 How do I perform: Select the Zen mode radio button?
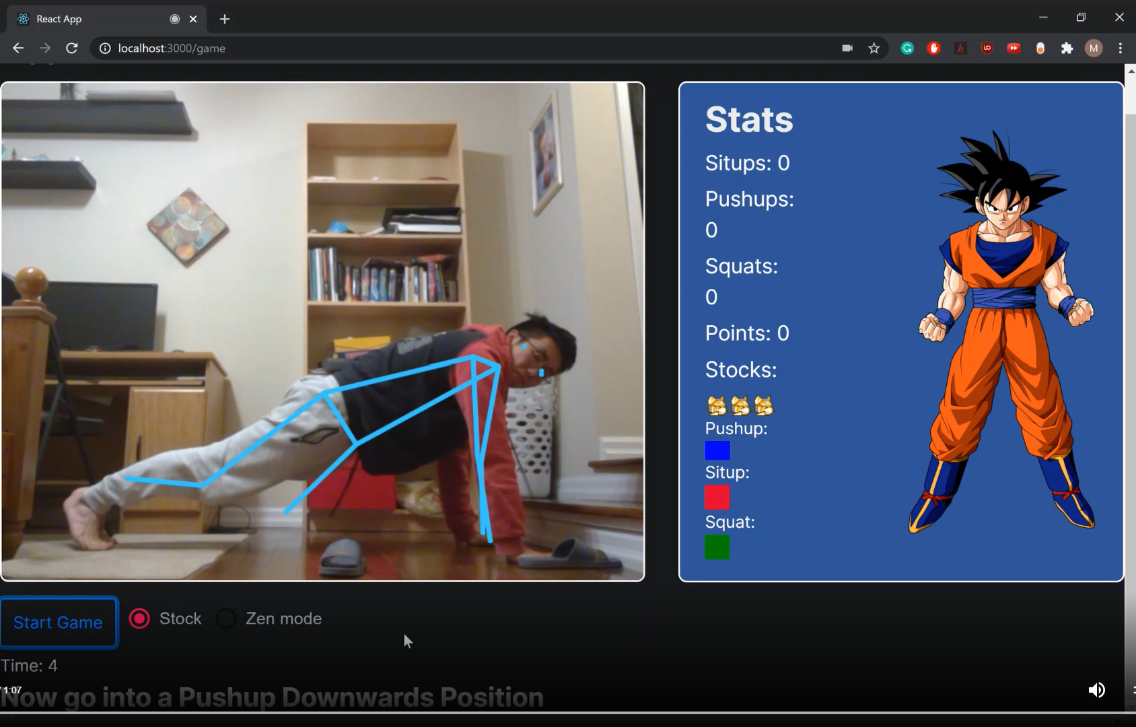[x=226, y=619]
